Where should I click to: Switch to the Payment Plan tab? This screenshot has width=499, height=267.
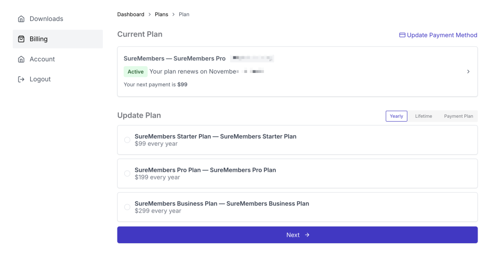click(x=458, y=116)
